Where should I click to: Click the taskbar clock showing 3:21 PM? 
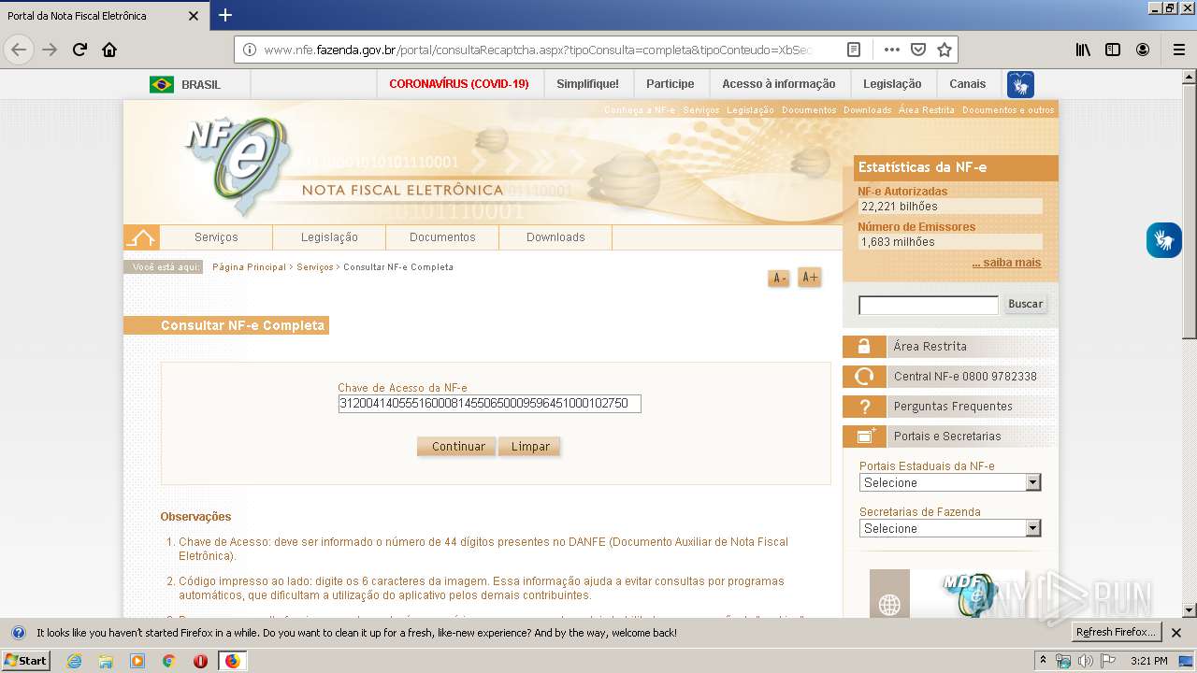click(1149, 661)
